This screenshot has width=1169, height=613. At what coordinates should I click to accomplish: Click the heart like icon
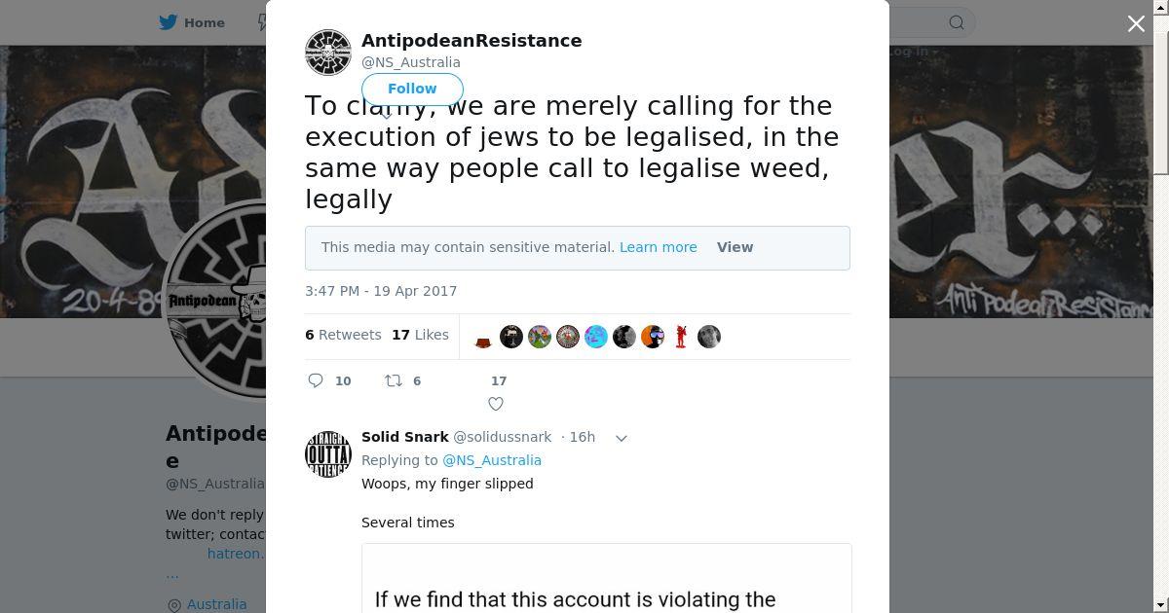496,404
